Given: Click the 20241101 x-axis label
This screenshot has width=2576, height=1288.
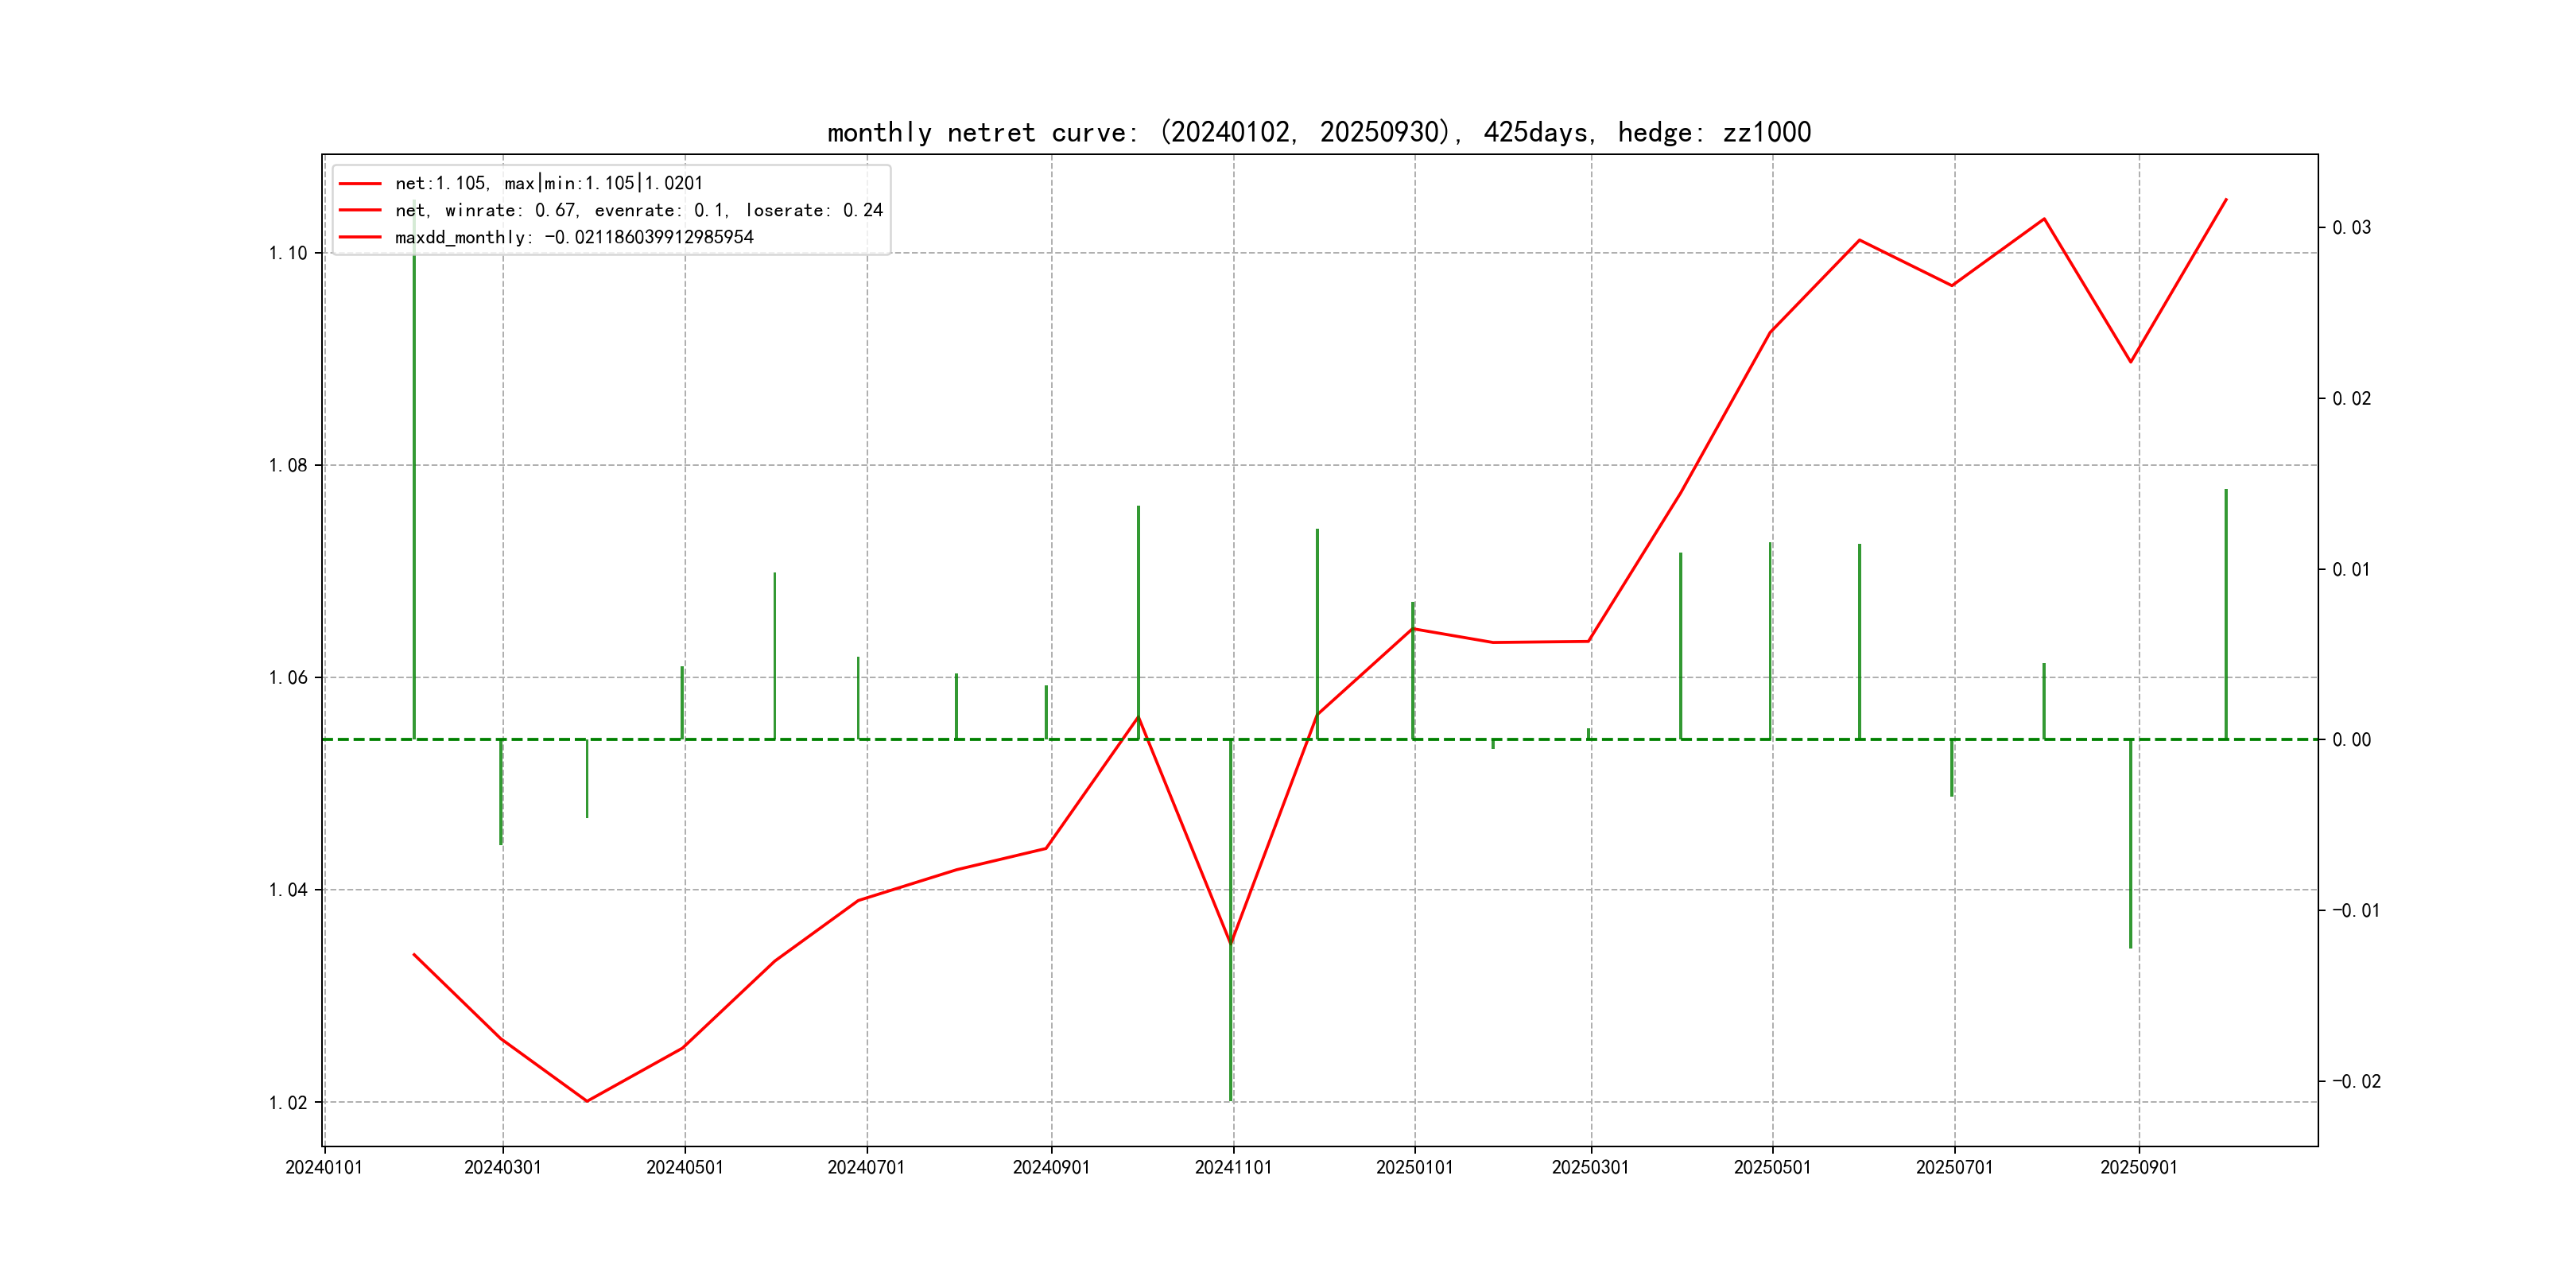Looking at the screenshot, I should (1233, 1167).
